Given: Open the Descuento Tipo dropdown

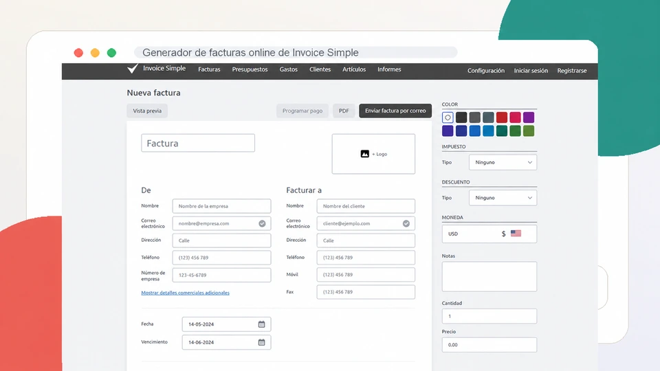Looking at the screenshot, I should [503, 198].
